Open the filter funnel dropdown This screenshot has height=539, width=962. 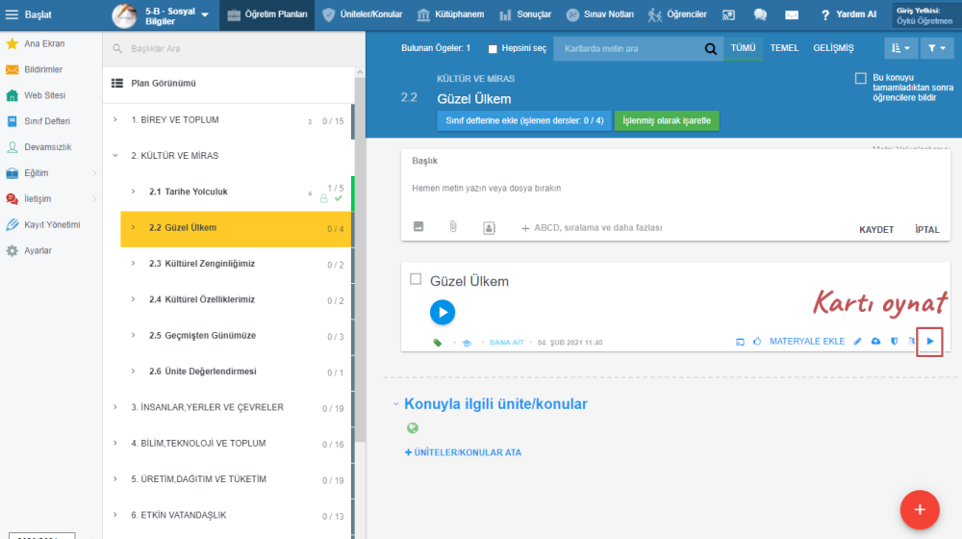[x=937, y=48]
